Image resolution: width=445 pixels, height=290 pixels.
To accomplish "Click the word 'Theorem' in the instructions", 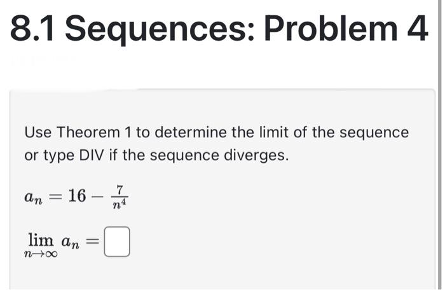I will (88, 132).
